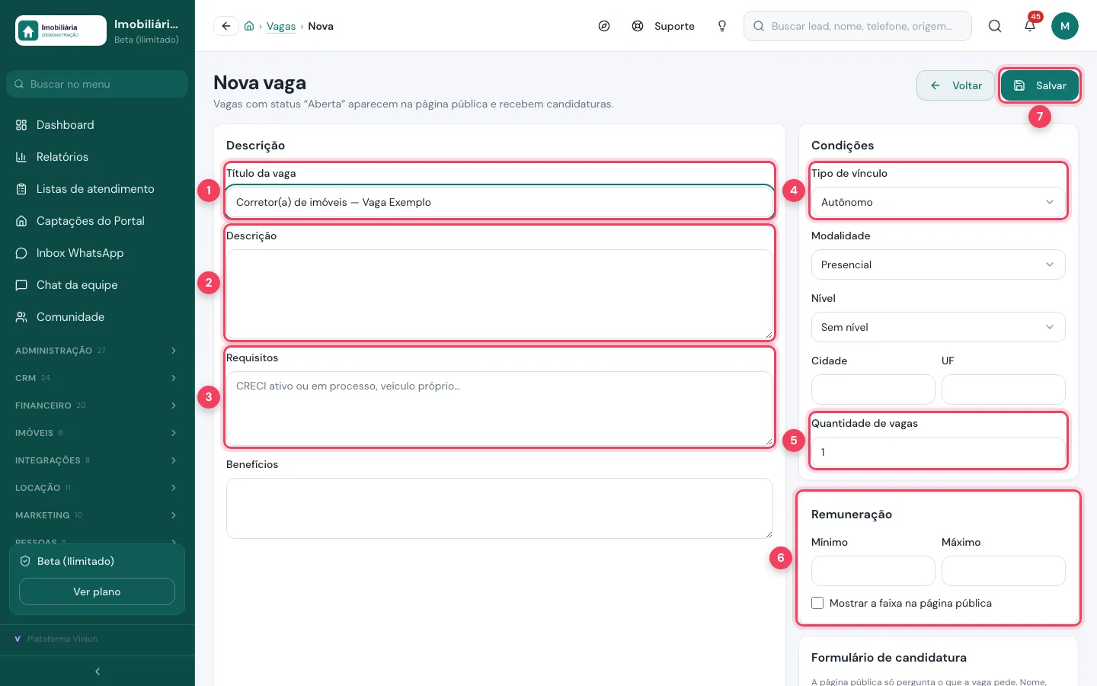Focus the Buscar no menu search field

(97, 84)
